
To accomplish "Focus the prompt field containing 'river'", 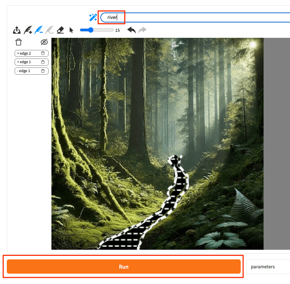I will [x=195, y=17].
